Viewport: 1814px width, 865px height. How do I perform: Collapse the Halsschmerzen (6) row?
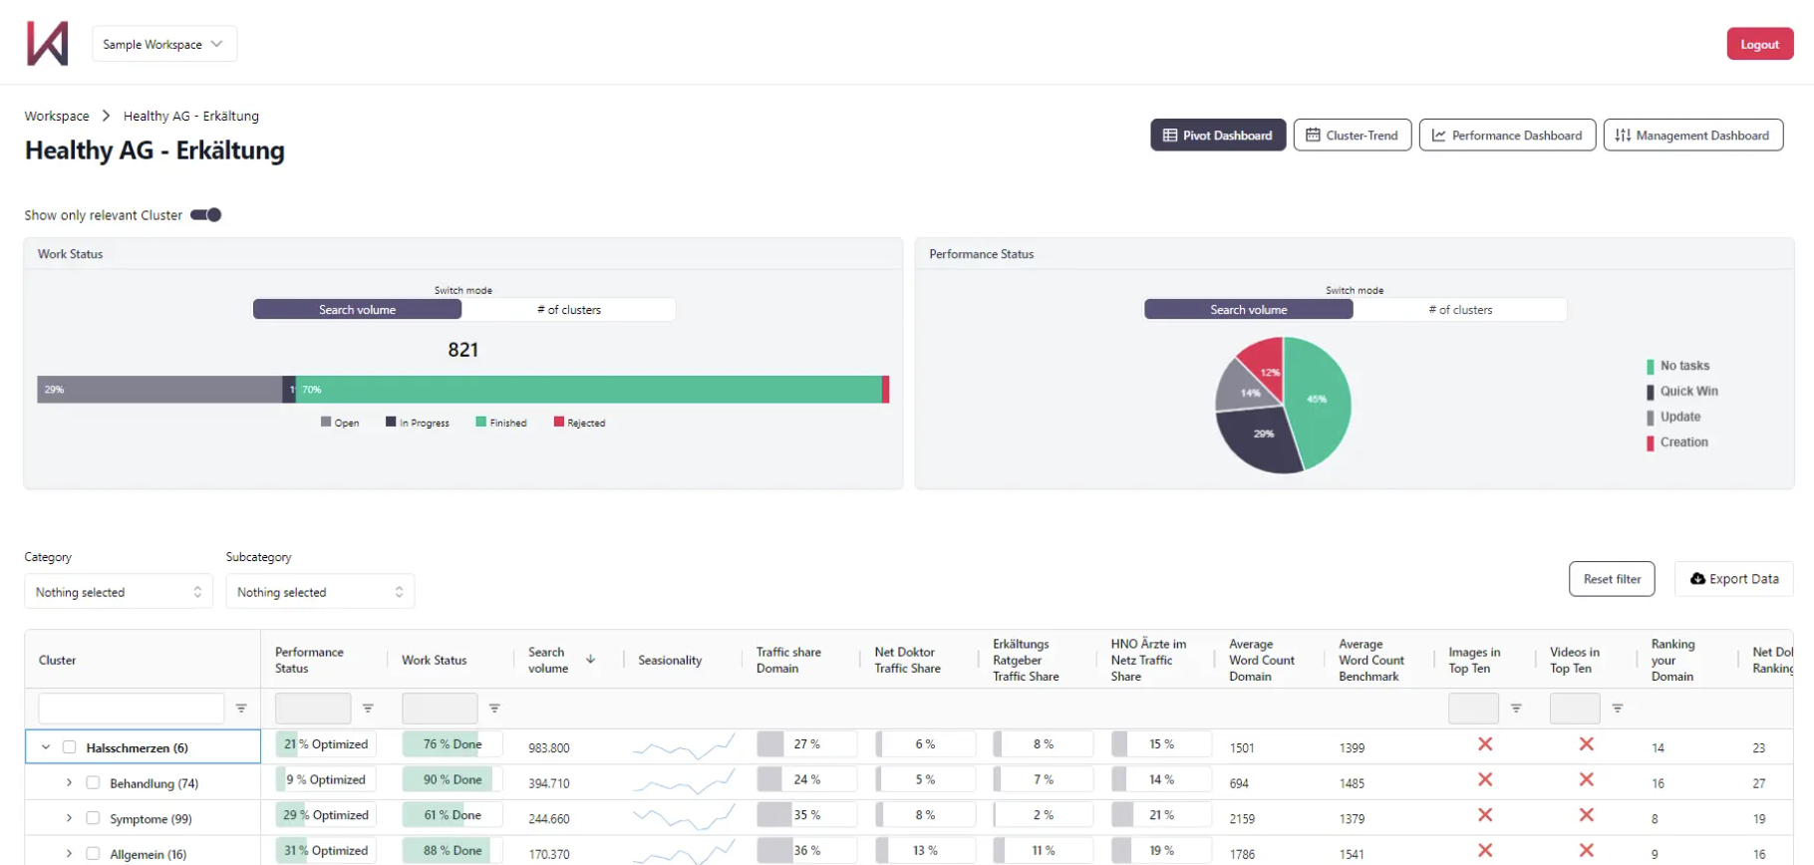click(x=46, y=747)
